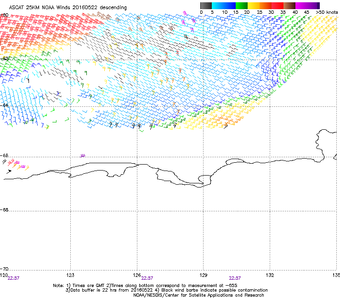Click the latitude label '-62'
340x298 pixels.
point(5,59)
